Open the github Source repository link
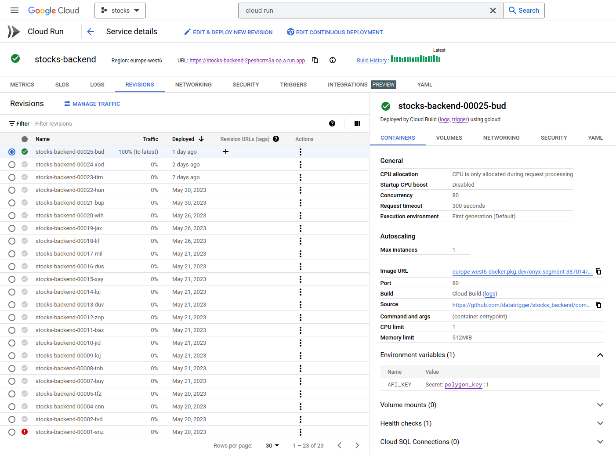The image size is (616, 455). click(522, 305)
